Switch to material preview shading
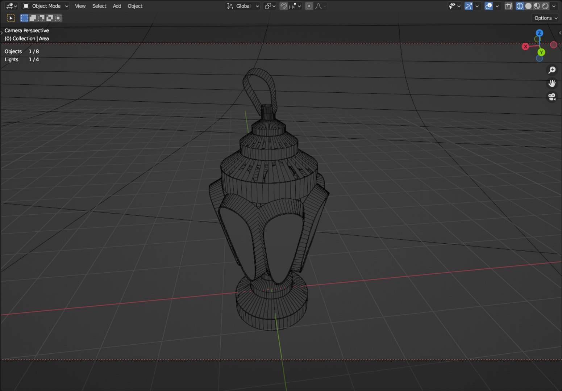Screen dimensions: 562x391 537,6
